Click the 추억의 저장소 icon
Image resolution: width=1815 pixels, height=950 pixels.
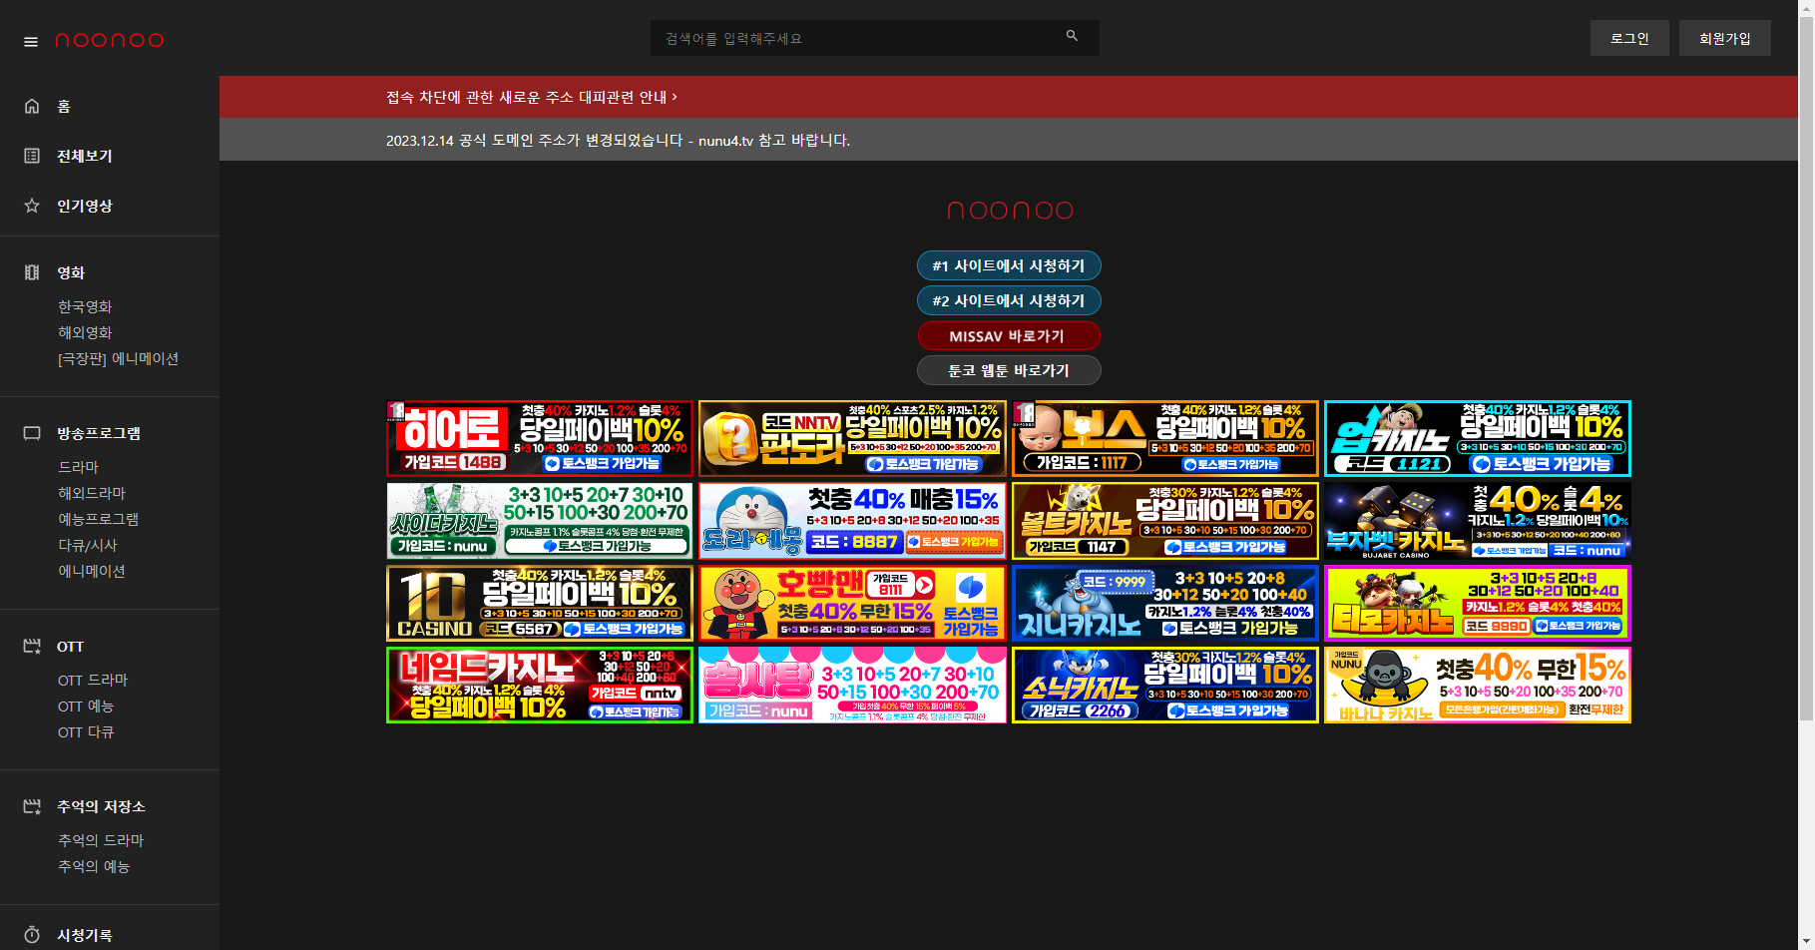[x=32, y=806]
